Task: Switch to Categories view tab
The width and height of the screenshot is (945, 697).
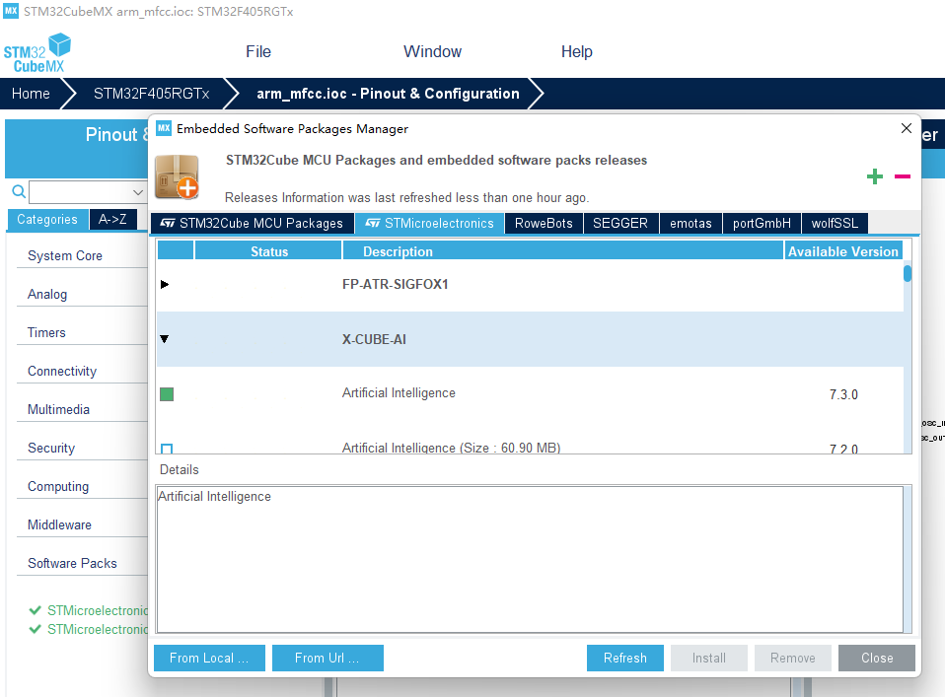Action: pos(47,220)
